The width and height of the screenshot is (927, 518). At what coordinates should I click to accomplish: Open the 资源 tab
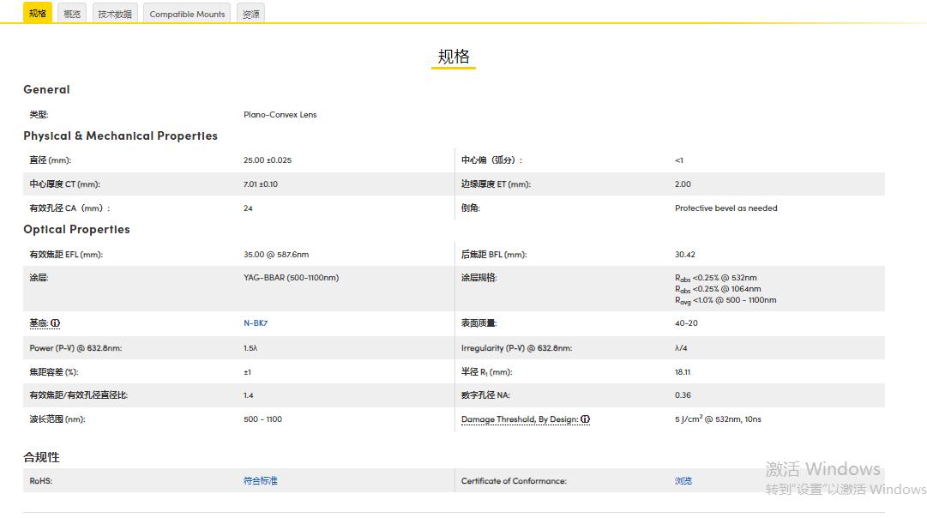[x=250, y=13]
